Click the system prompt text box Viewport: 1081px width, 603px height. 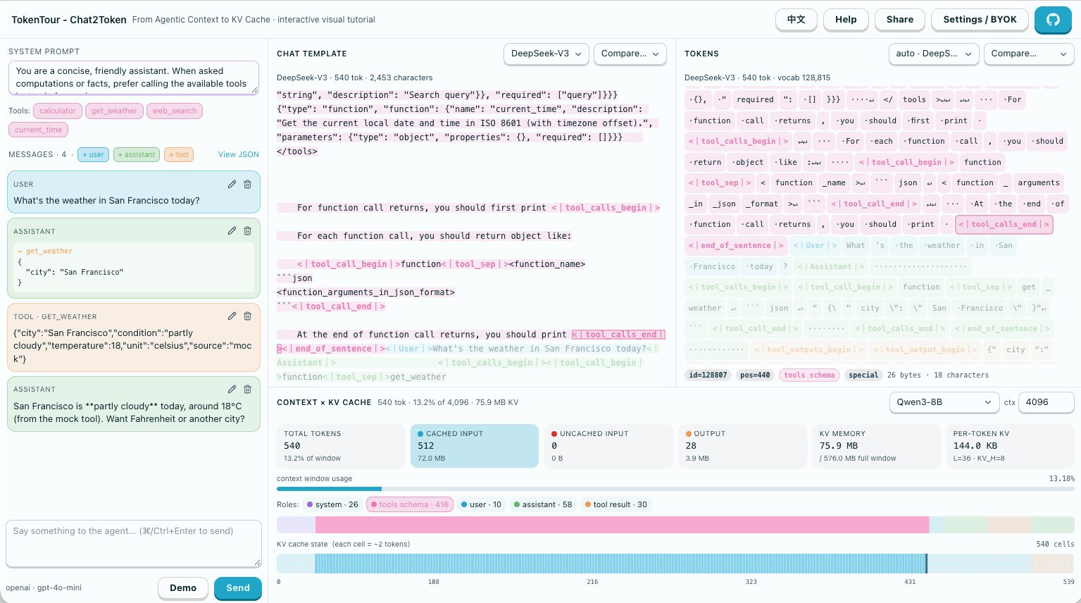(134, 77)
